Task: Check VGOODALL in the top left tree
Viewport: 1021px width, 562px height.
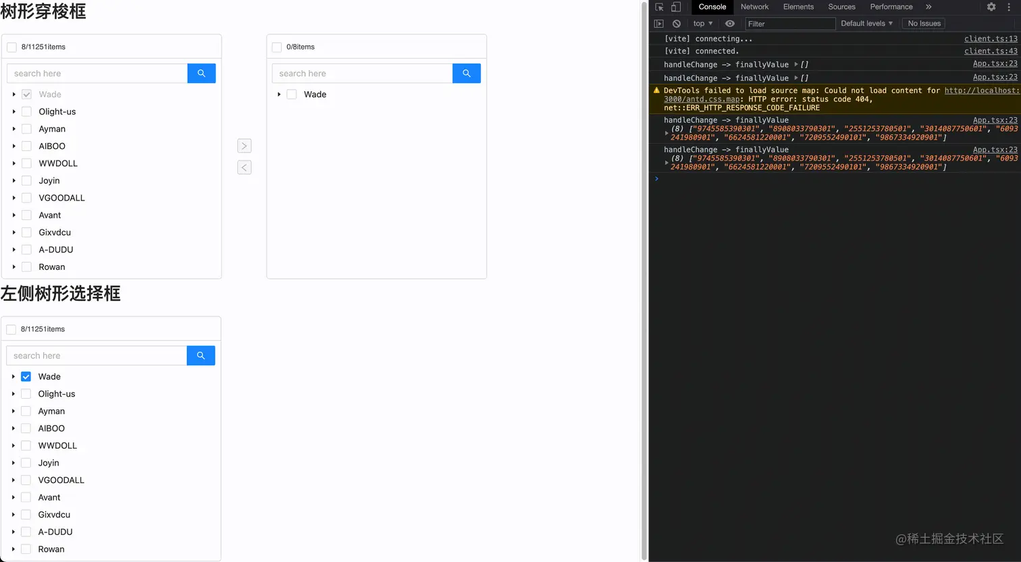Action: (x=26, y=198)
